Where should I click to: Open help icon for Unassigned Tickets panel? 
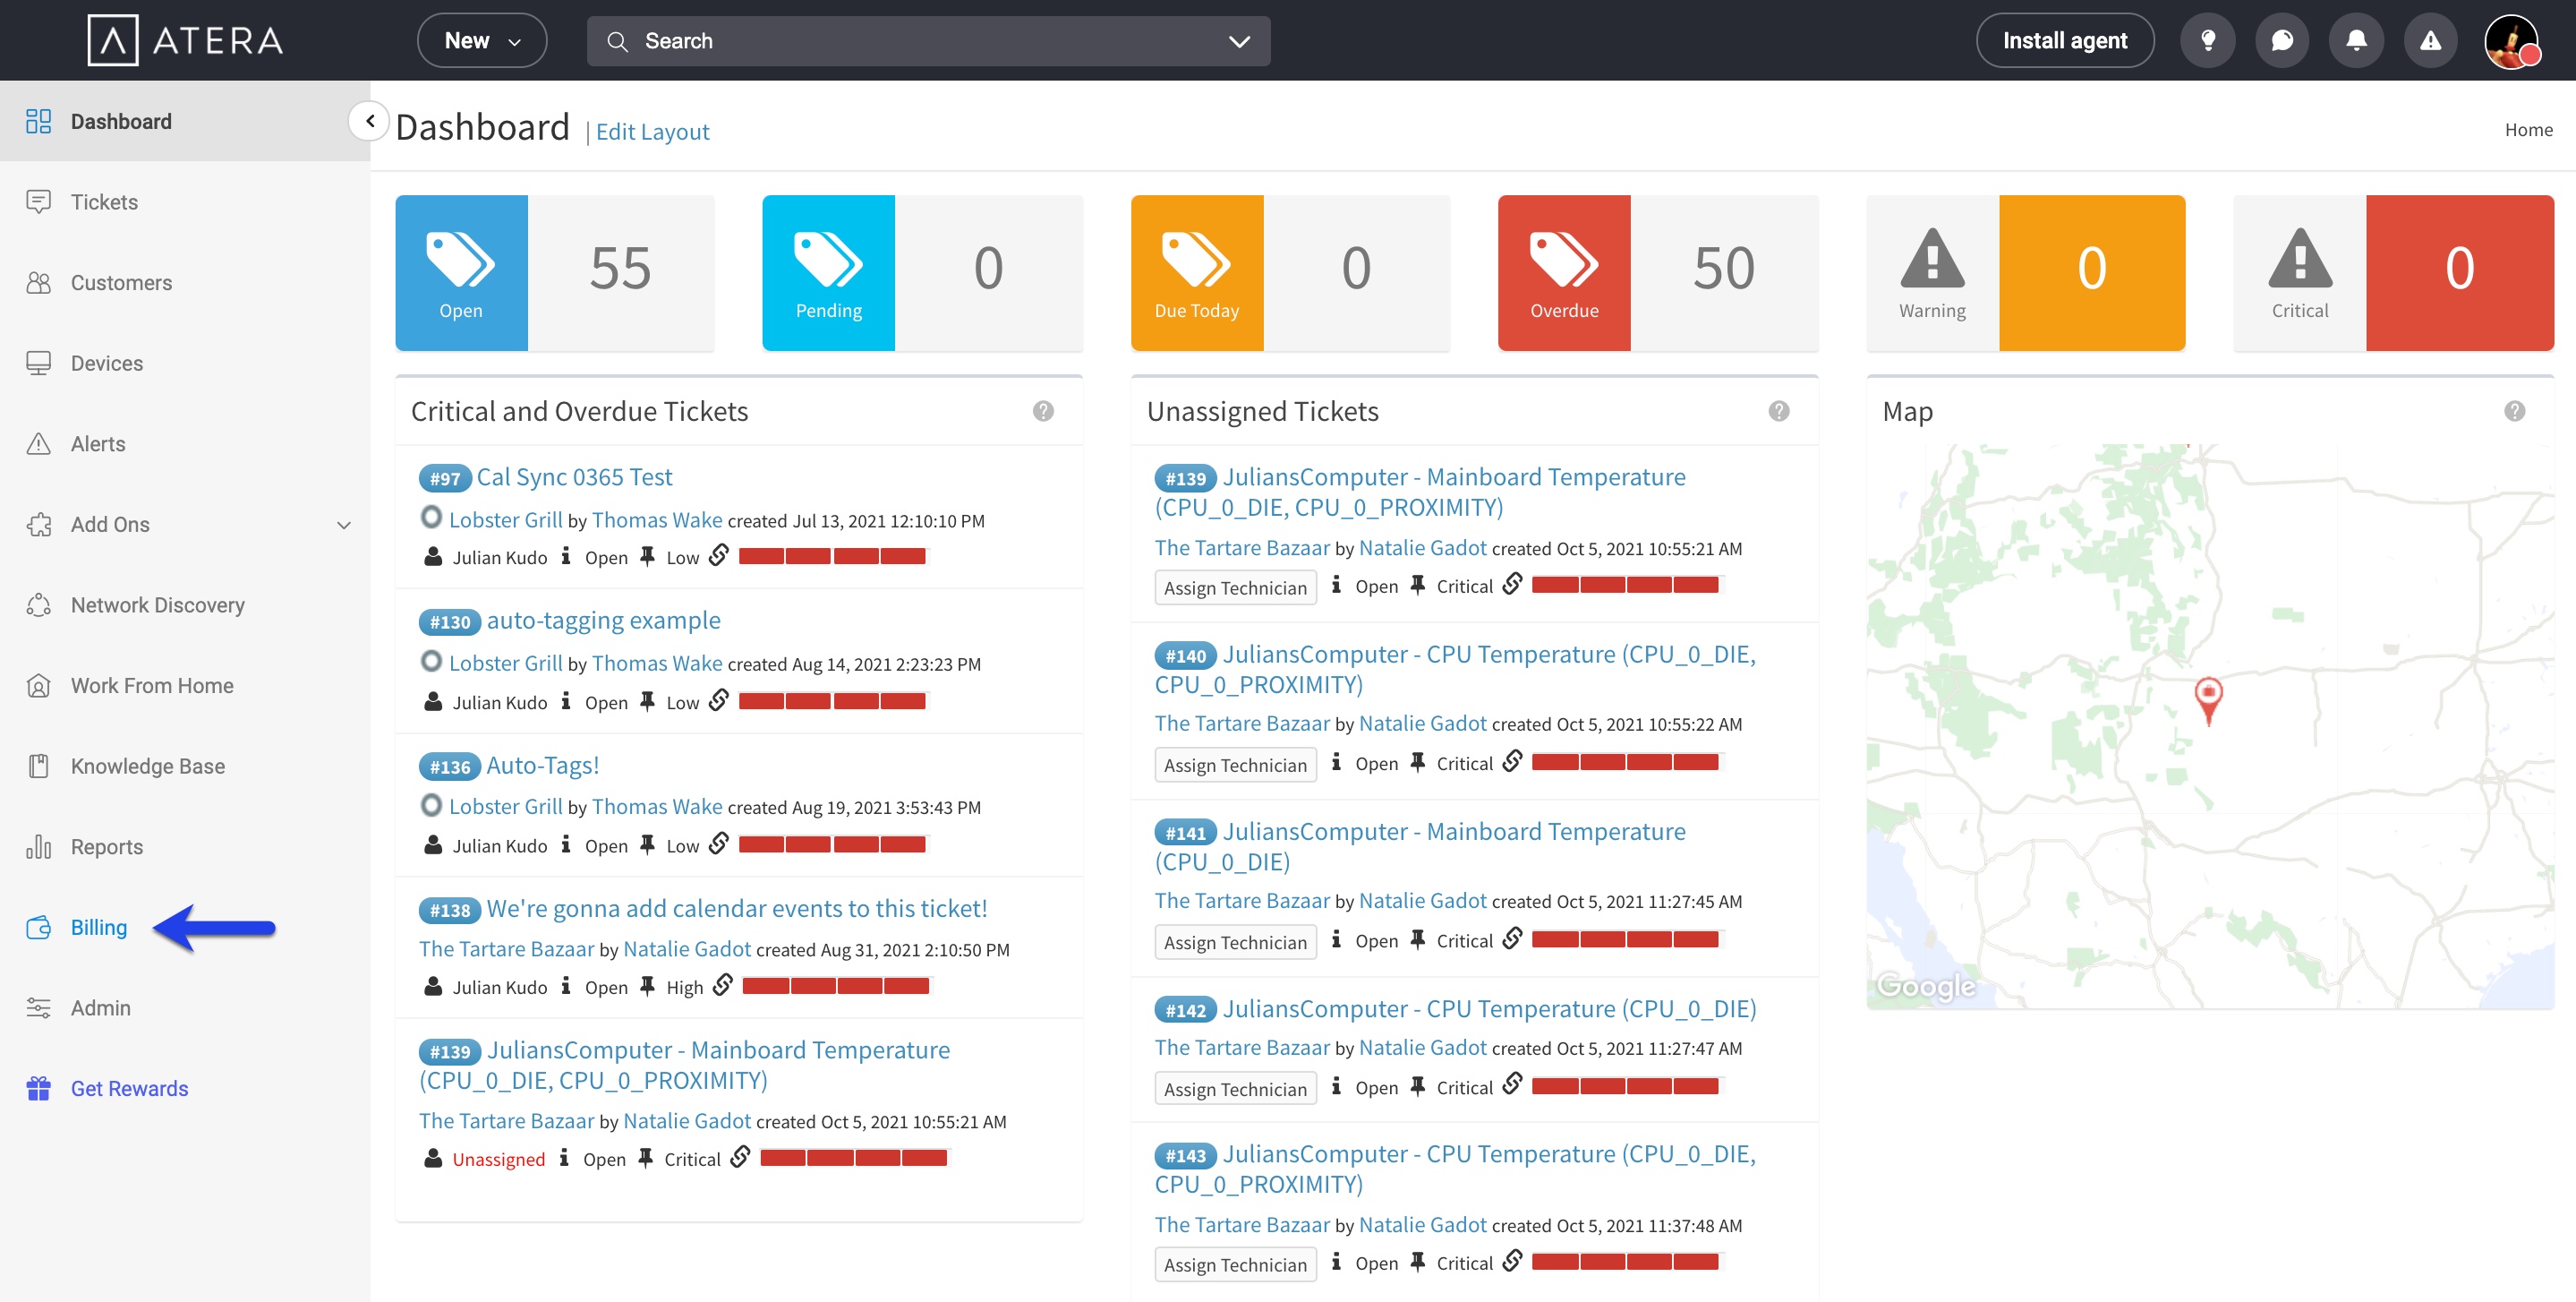coord(1779,411)
